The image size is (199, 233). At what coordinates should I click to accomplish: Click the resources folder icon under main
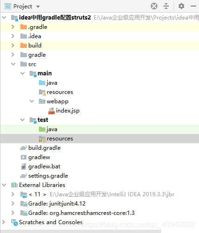(42, 92)
